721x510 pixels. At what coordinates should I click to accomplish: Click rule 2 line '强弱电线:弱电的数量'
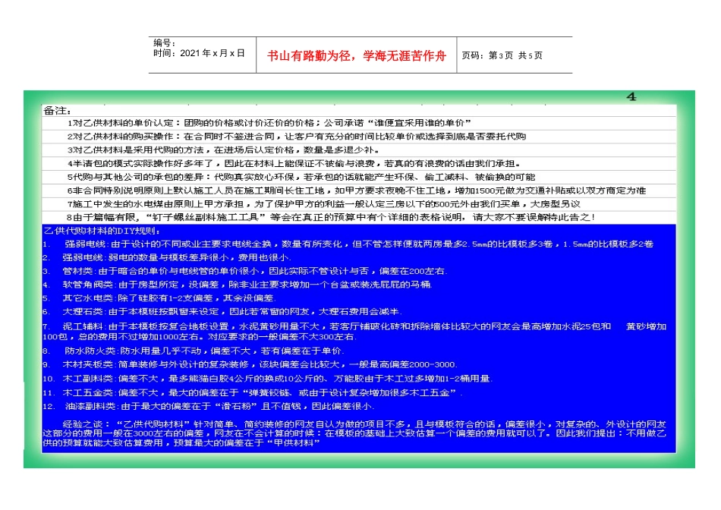point(166,257)
